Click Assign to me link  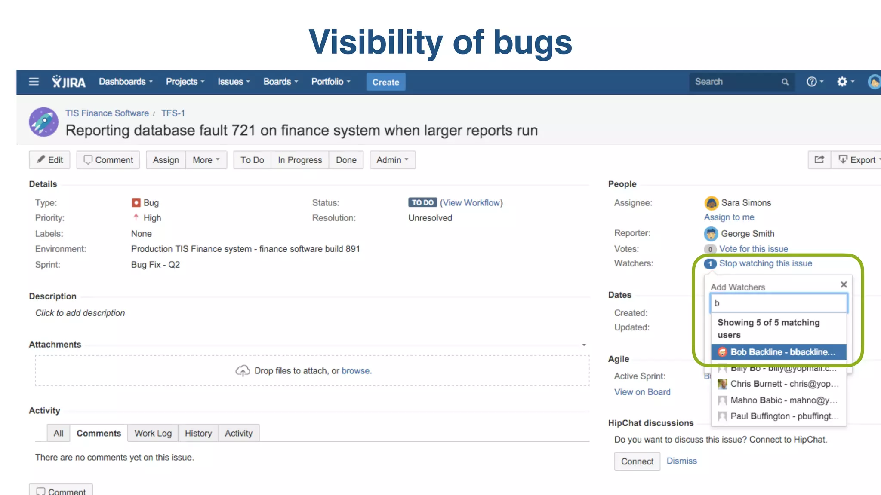(x=729, y=217)
